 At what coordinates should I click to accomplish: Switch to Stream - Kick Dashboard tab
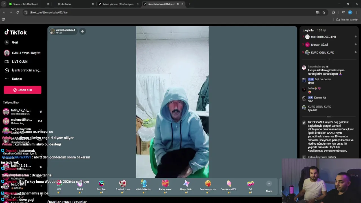click(28, 4)
